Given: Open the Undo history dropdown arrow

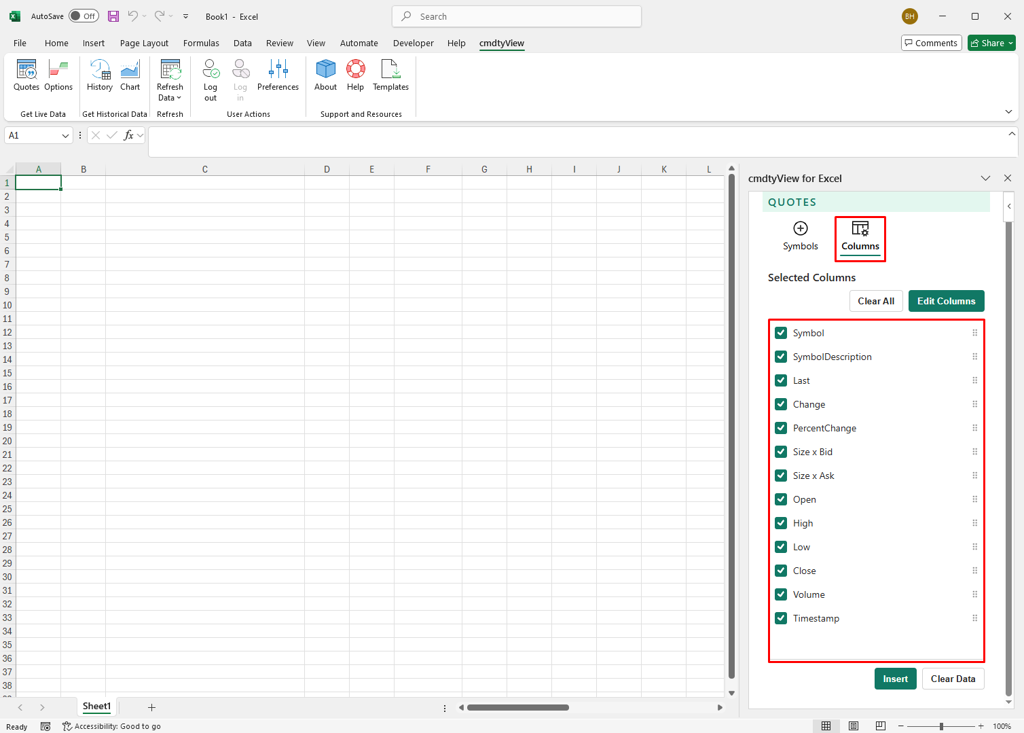Looking at the screenshot, I should [x=144, y=16].
